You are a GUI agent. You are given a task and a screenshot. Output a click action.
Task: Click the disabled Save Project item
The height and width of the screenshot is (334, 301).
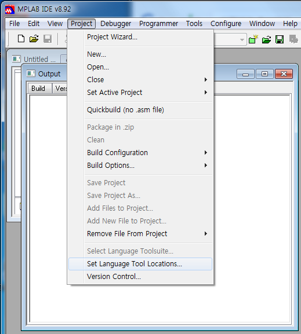(x=140, y=183)
